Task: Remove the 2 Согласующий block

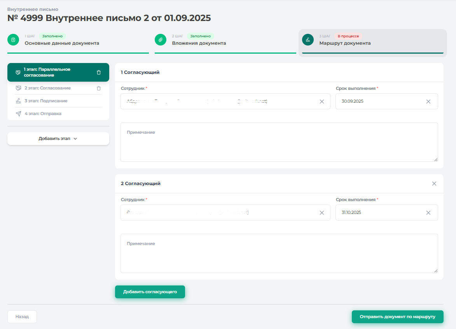Action: (434, 184)
